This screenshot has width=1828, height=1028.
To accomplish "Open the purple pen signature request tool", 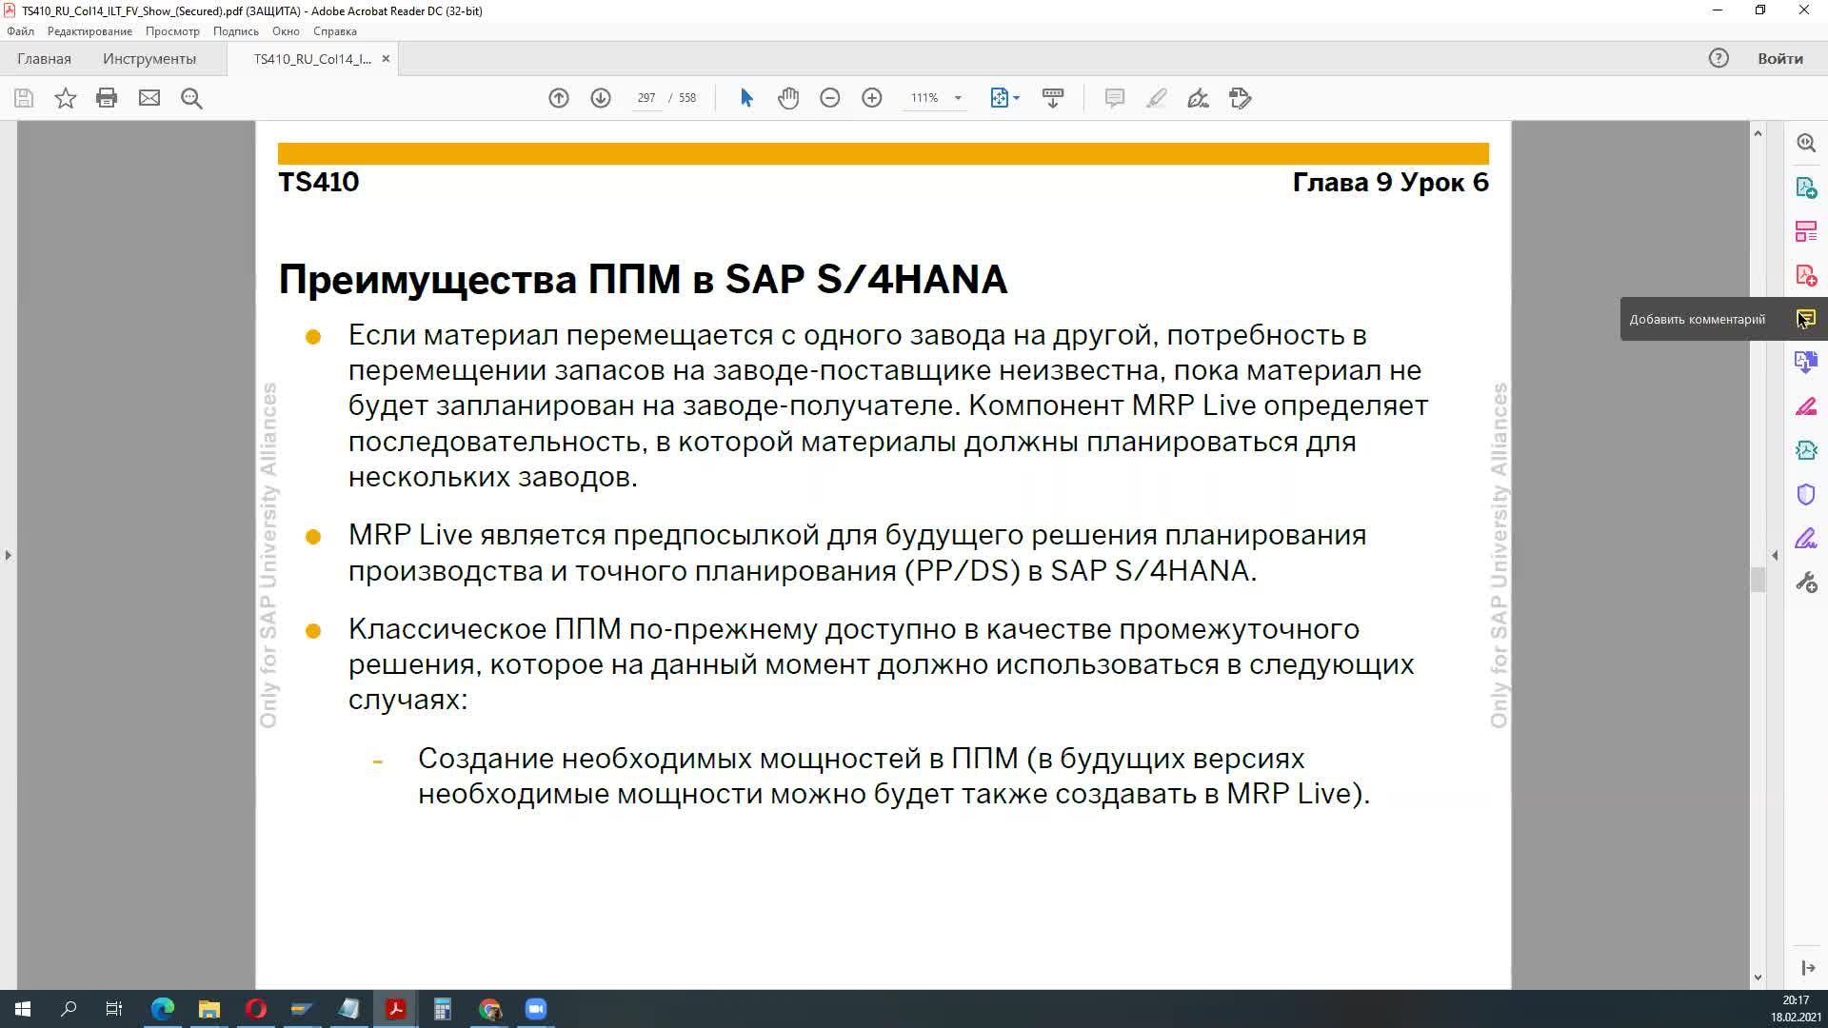I will tap(1806, 539).
